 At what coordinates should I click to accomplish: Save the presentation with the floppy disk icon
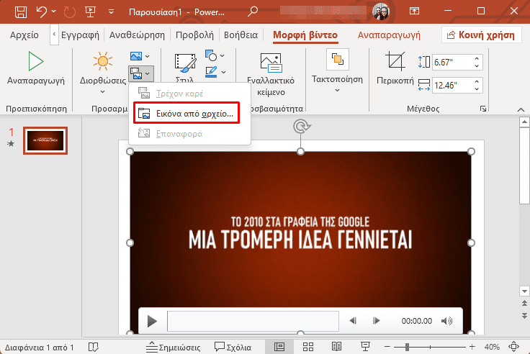coord(21,12)
